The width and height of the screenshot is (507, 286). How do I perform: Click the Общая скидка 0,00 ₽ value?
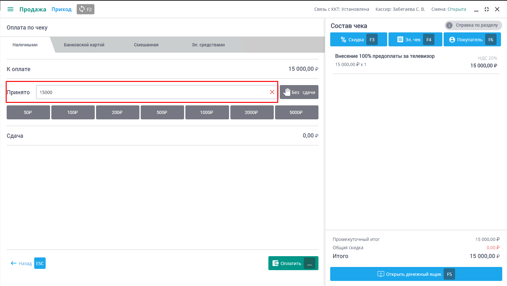(493, 248)
